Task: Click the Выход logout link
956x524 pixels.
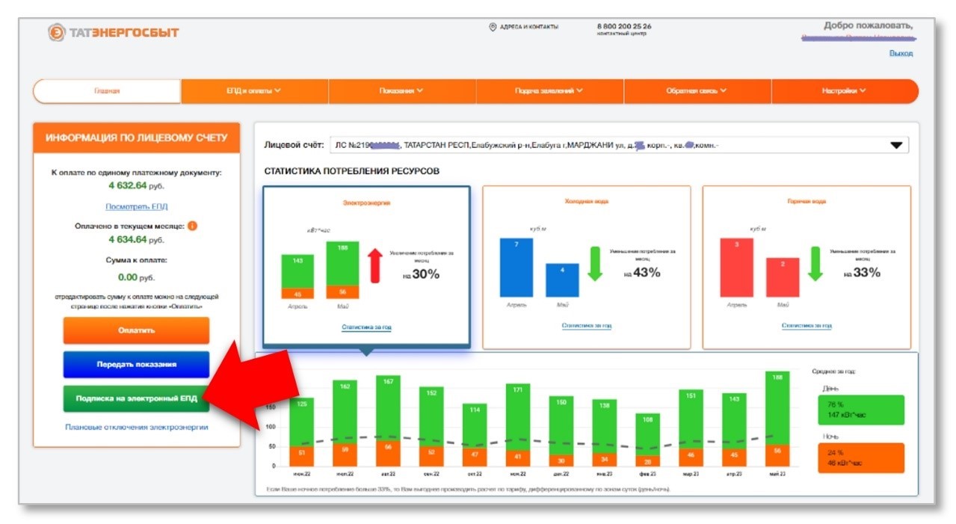Action: point(901,53)
